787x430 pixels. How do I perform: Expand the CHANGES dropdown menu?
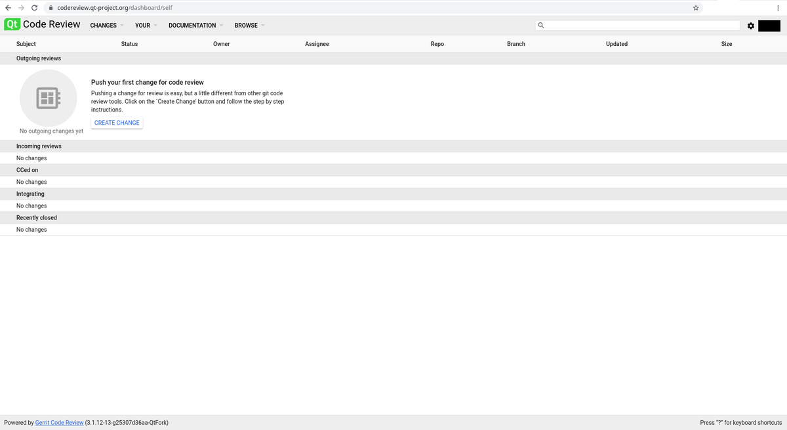click(x=103, y=26)
